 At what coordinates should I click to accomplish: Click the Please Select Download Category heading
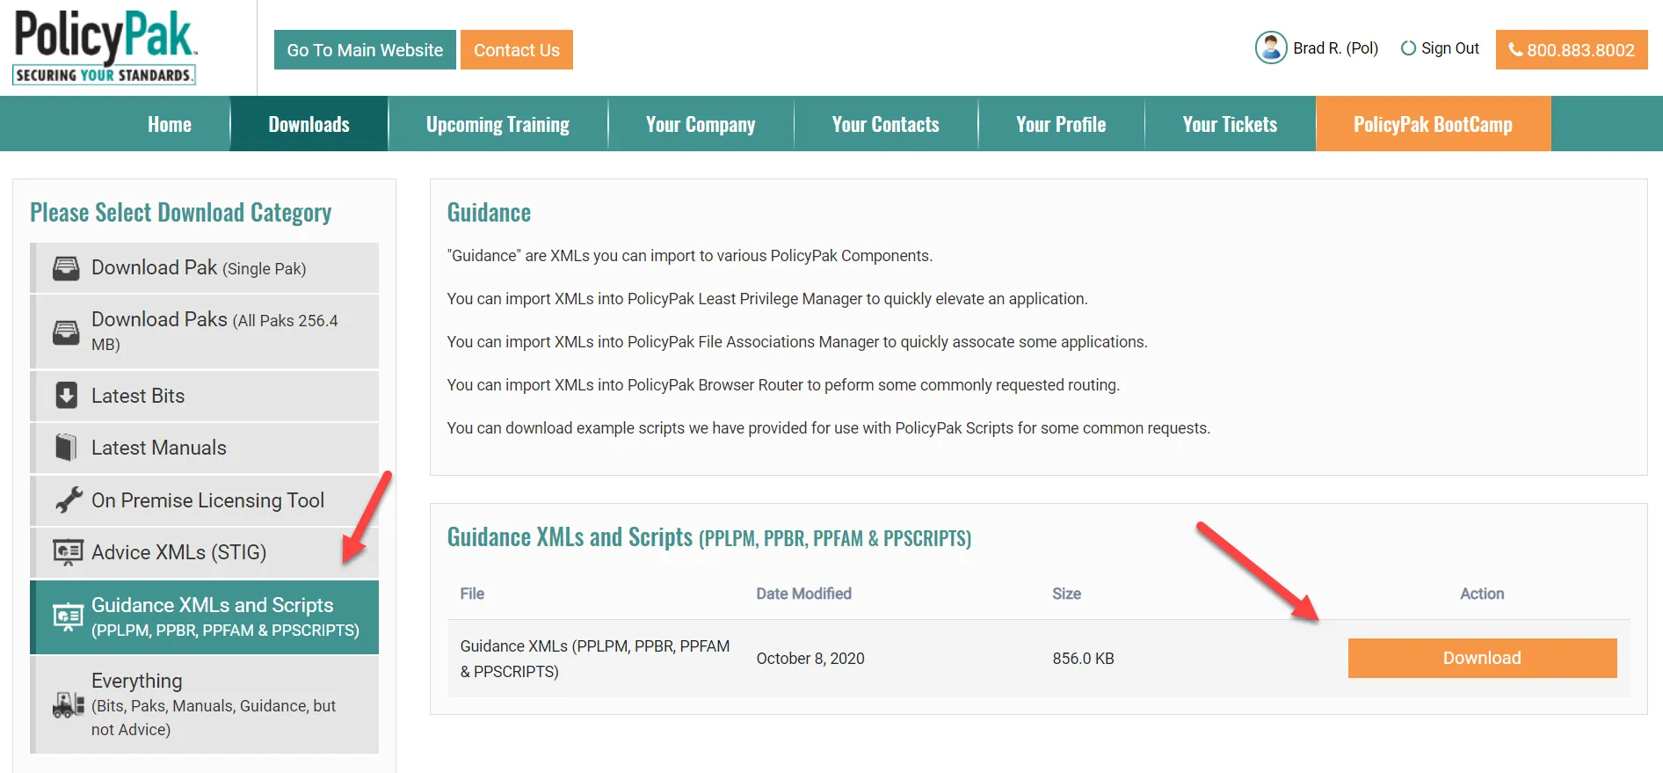click(x=180, y=213)
